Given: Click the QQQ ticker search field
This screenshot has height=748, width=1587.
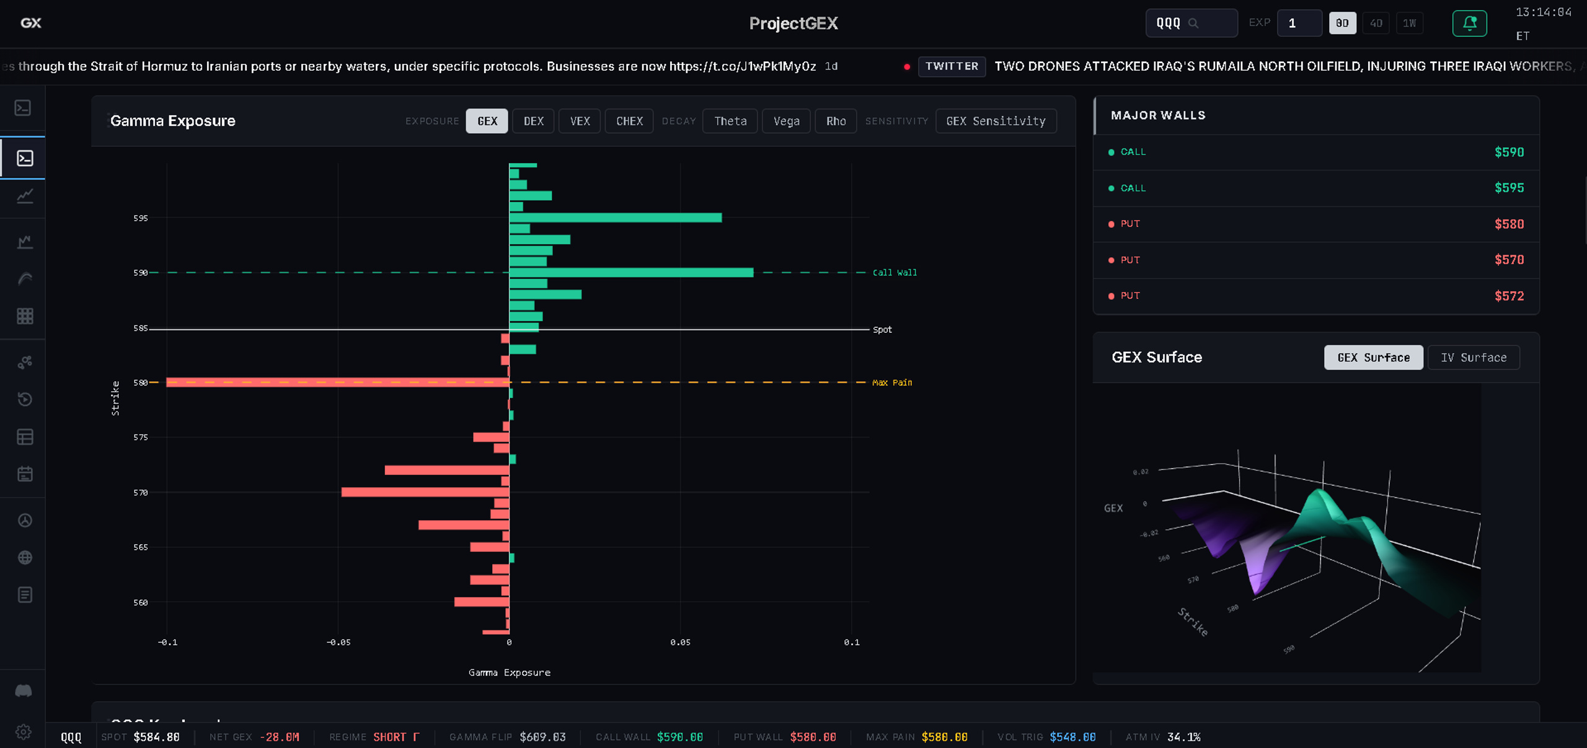Looking at the screenshot, I should (x=1191, y=24).
